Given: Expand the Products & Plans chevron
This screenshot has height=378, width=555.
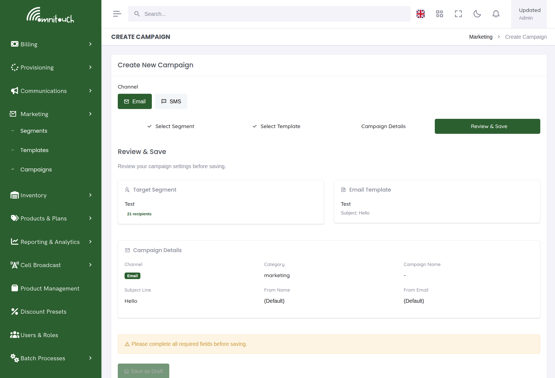Looking at the screenshot, I should (90, 218).
